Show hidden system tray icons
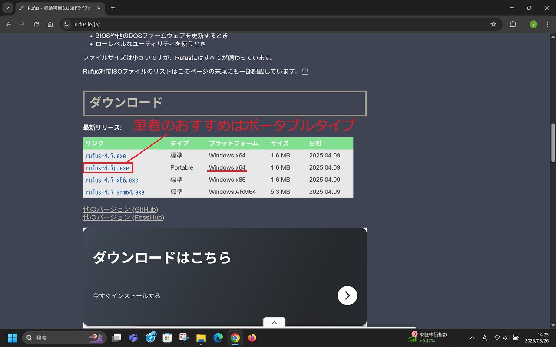 (472, 337)
